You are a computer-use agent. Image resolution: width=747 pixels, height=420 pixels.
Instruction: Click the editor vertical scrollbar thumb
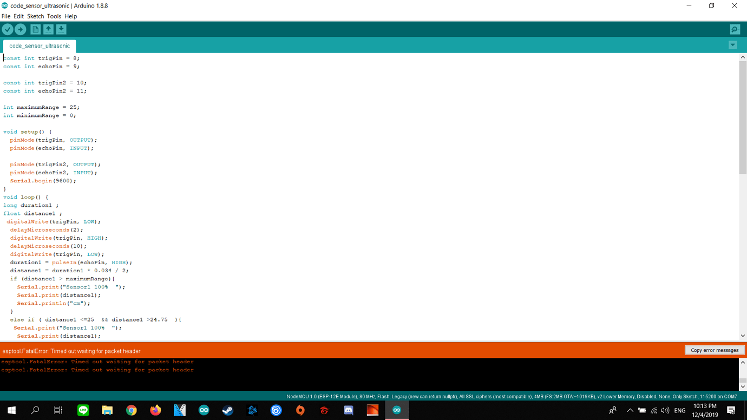pyautogui.click(x=743, y=117)
